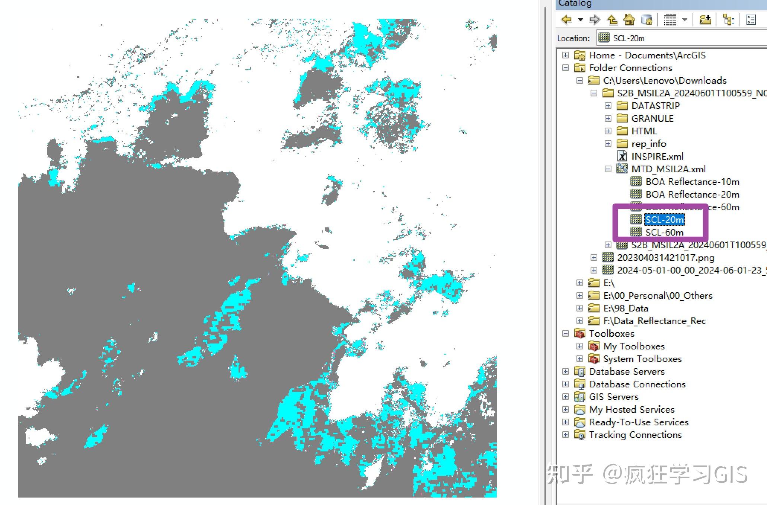Click the Connect To Folder icon
This screenshot has width=767, height=505.
pos(705,19)
